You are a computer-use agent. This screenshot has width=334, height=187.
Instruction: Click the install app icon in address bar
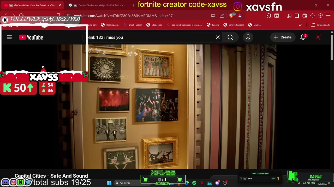pyautogui.click(x=213, y=16)
